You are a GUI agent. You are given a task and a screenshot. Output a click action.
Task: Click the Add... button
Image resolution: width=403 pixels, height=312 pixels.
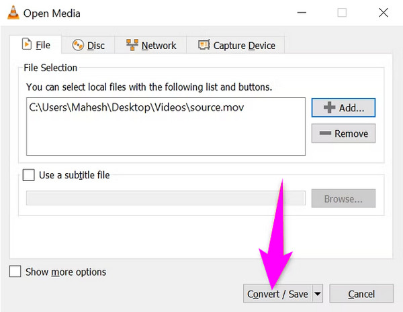pos(343,107)
